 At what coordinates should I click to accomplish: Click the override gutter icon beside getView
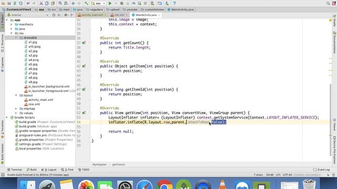coord(84,113)
